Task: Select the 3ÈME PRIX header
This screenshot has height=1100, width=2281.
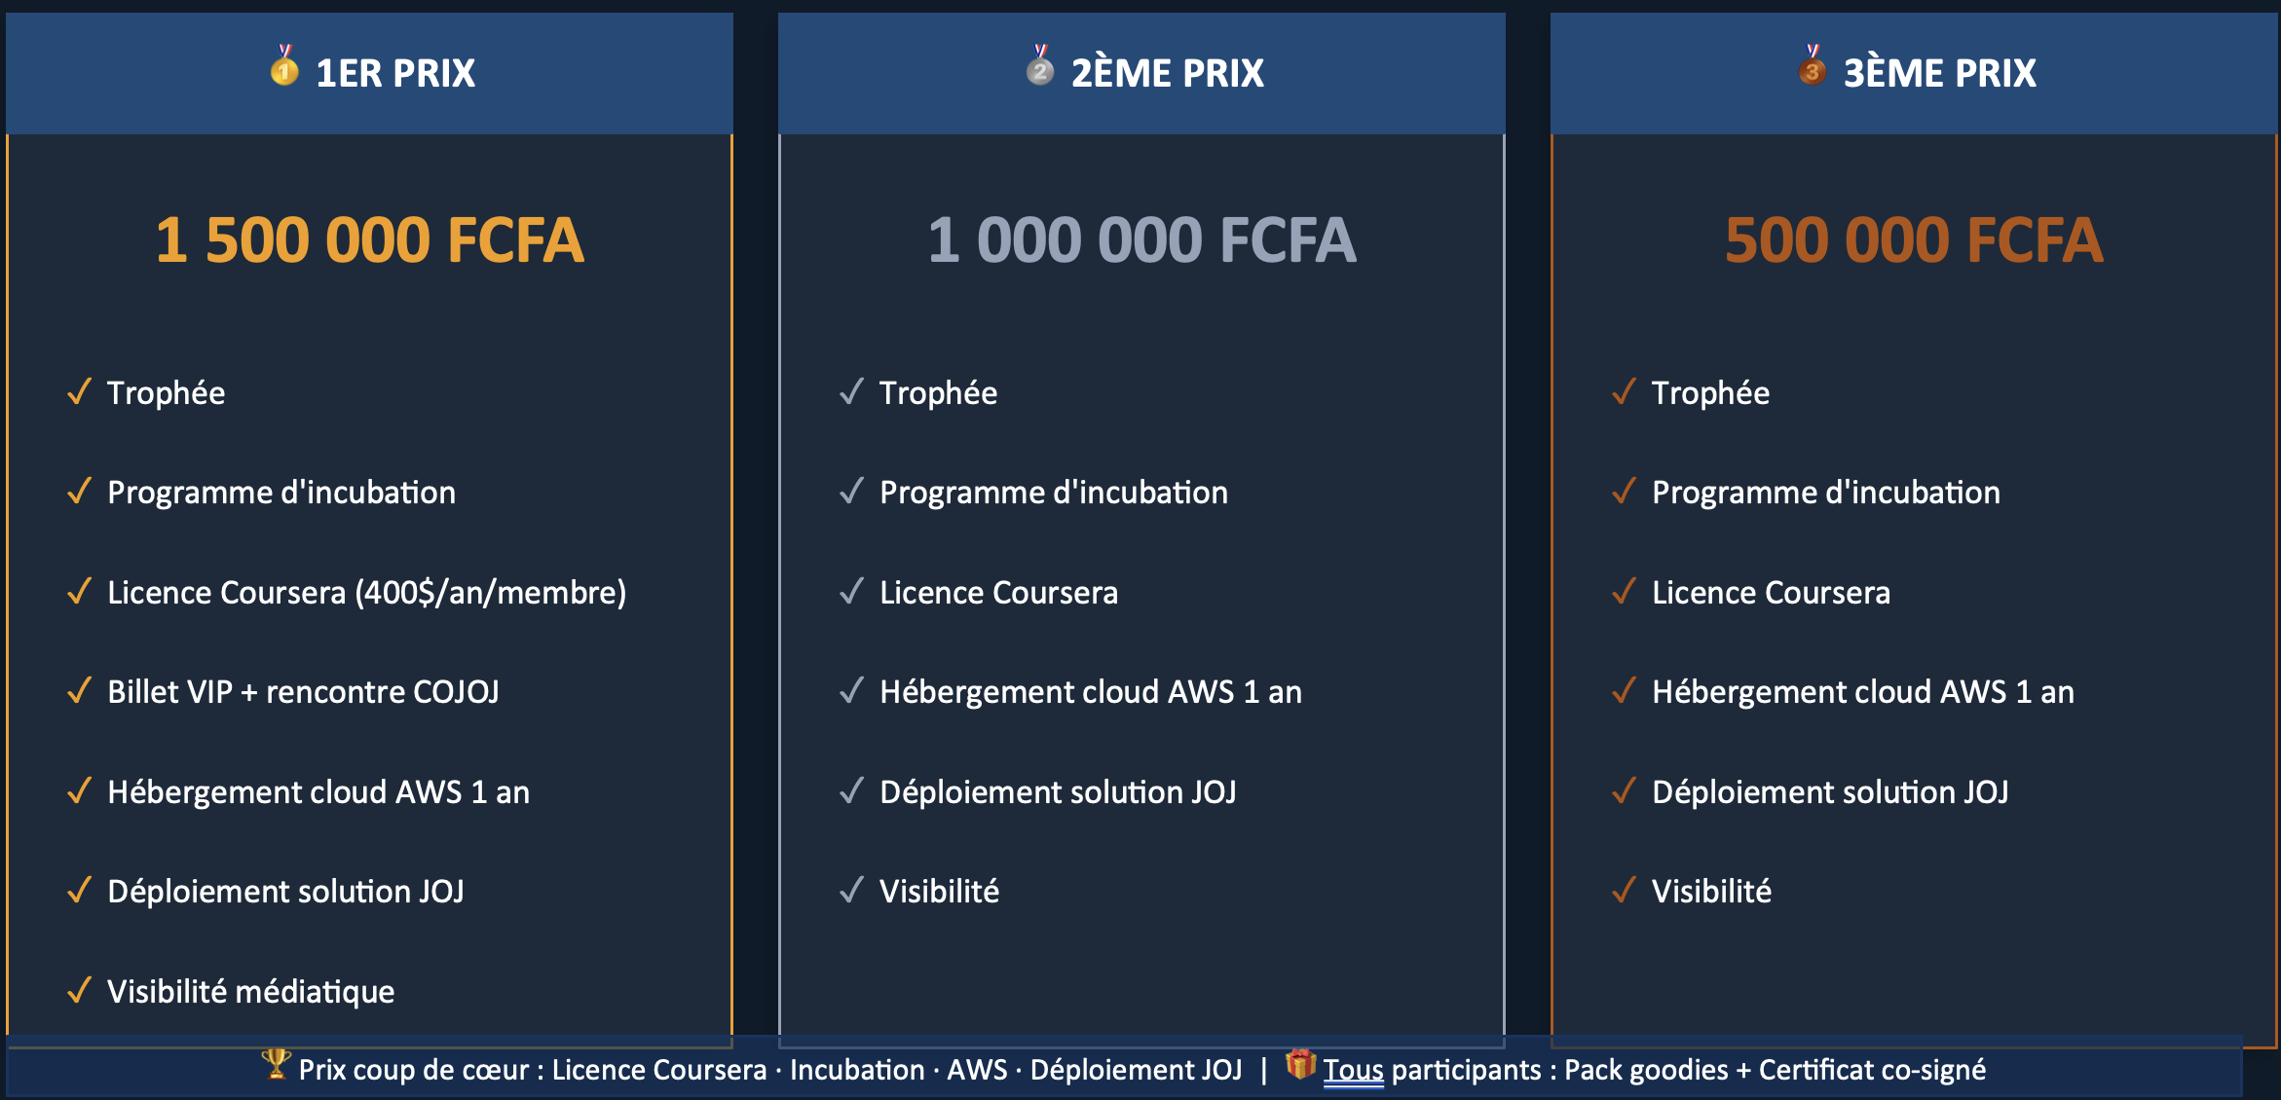Action: click(x=1939, y=73)
